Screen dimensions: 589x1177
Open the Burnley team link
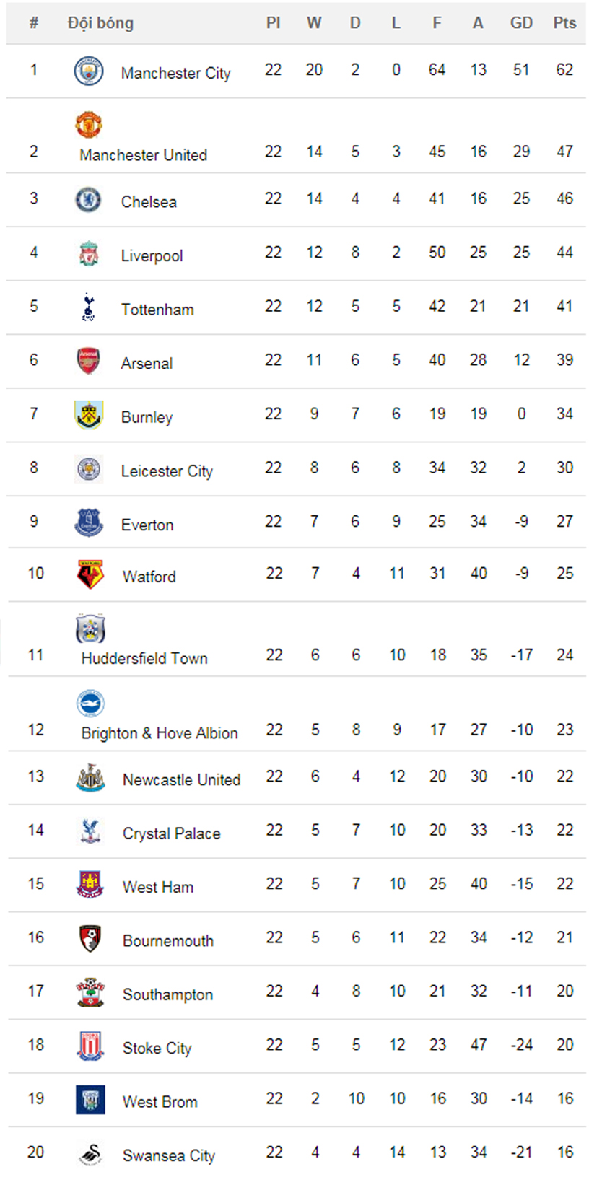pyautogui.click(x=147, y=417)
